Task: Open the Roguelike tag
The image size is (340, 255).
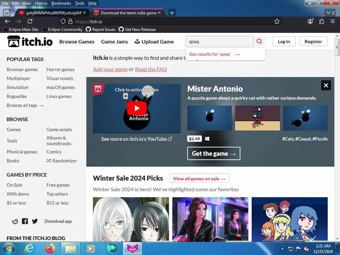Action: tap(17, 96)
